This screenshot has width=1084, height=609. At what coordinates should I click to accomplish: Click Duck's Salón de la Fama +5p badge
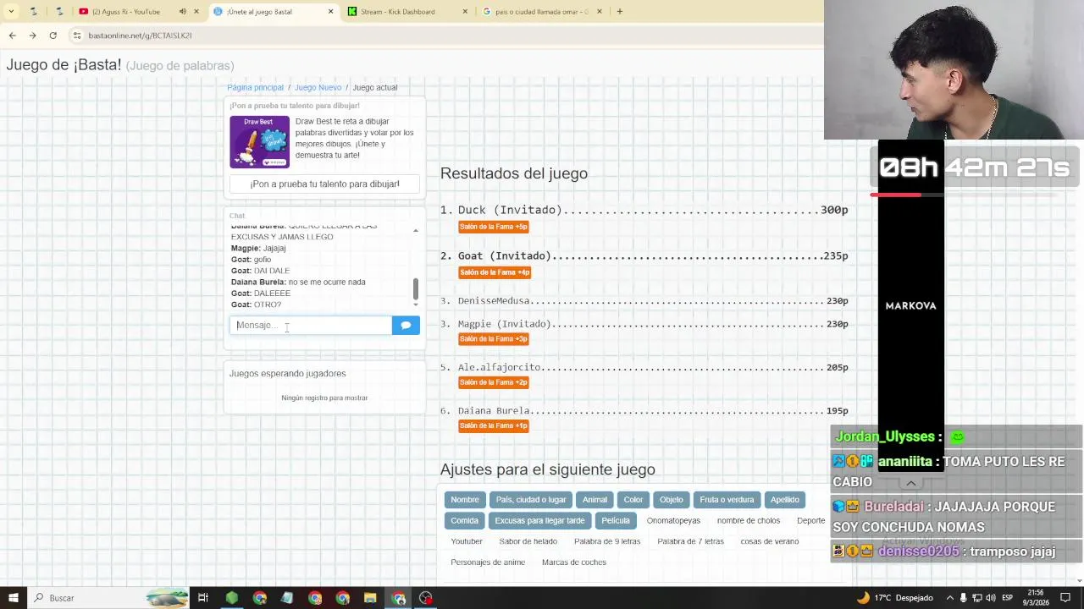click(x=494, y=227)
